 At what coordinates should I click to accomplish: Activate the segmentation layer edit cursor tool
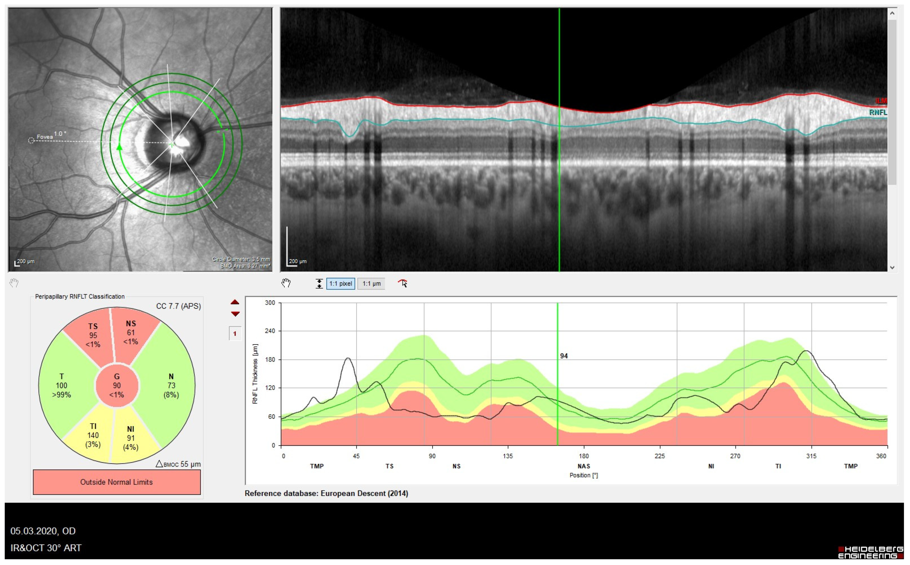403,283
